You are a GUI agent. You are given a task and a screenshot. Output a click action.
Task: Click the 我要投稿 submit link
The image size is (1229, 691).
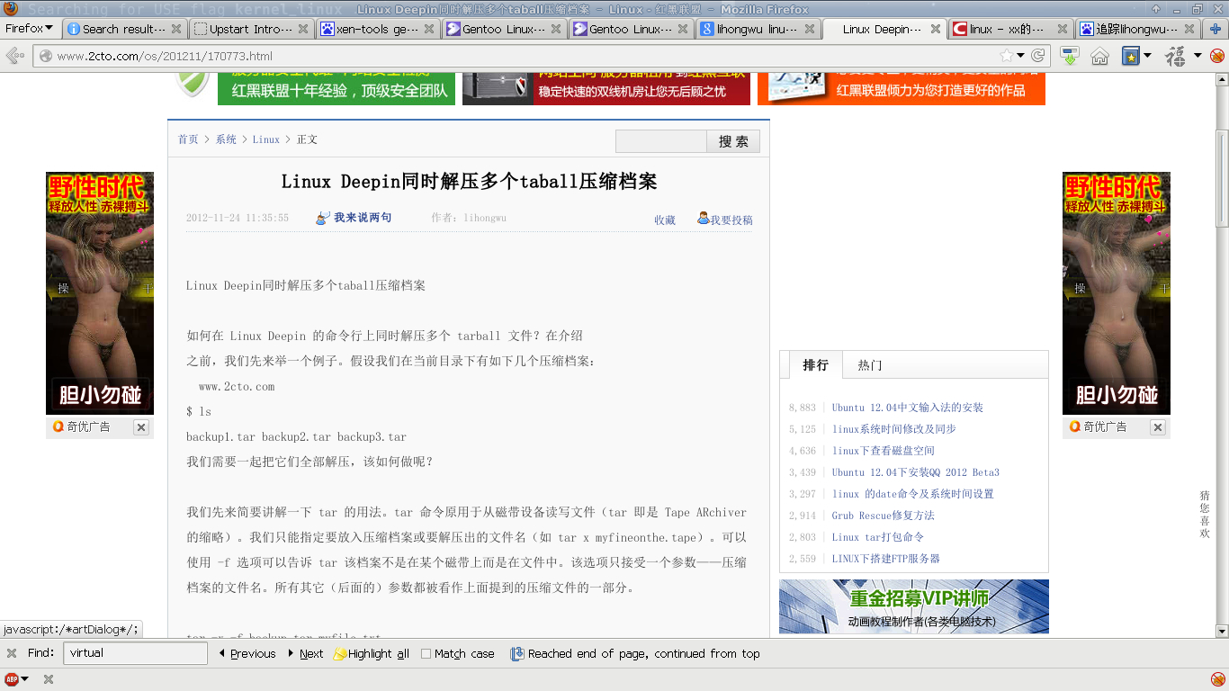click(x=731, y=220)
